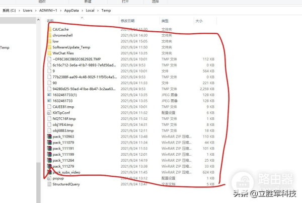Click the 112 KB size cell
The width and height of the screenshot is (302, 203).
(x=208, y=59)
